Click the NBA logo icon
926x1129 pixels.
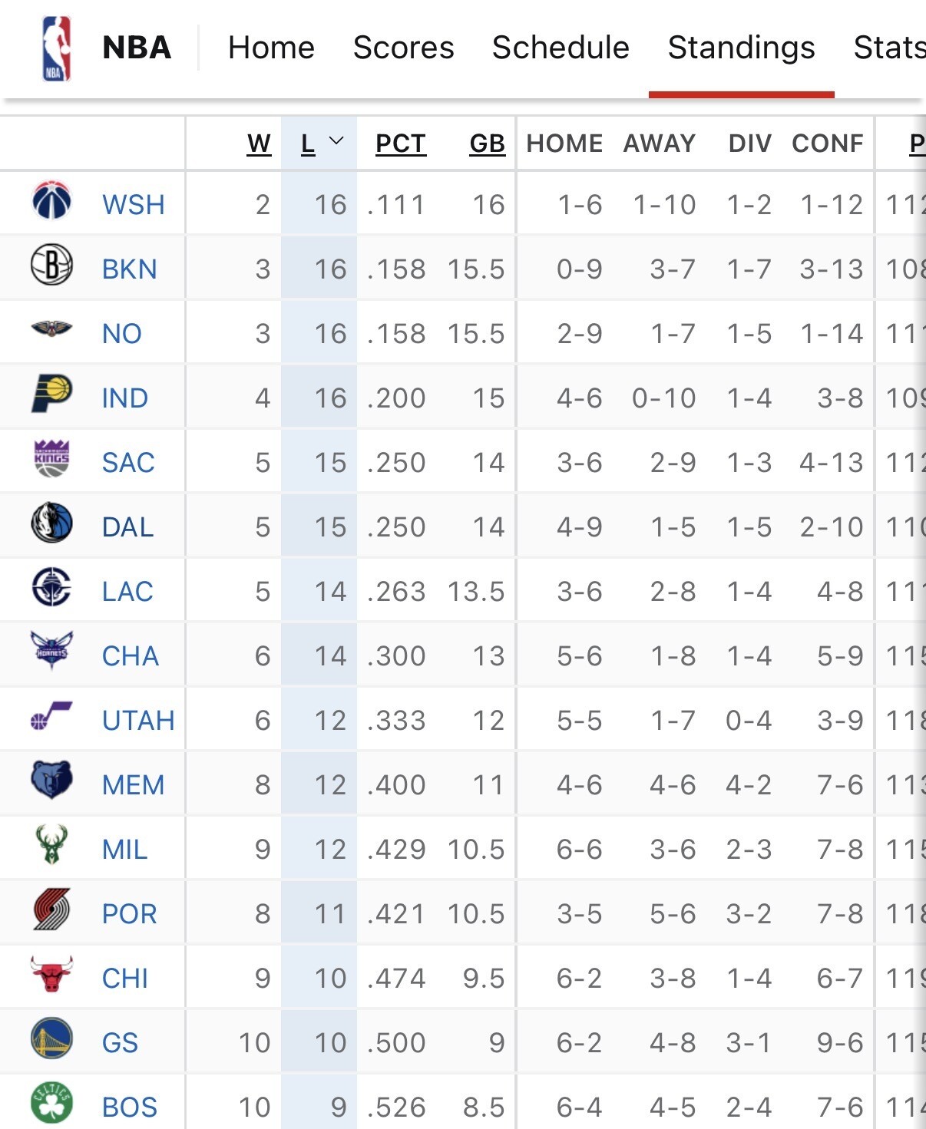(x=57, y=48)
